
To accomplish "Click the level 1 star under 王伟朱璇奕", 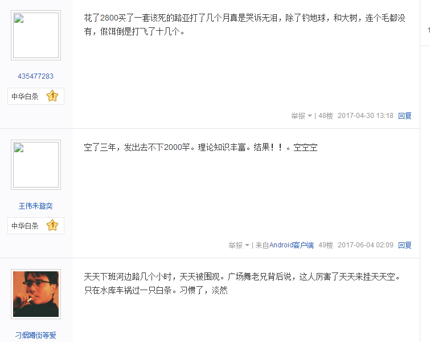I will (52, 225).
